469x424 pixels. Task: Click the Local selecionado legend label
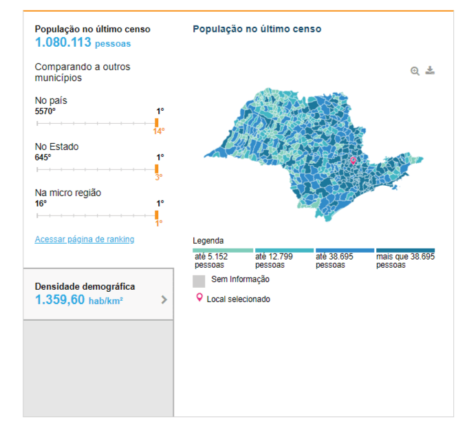[x=239, y=299]
